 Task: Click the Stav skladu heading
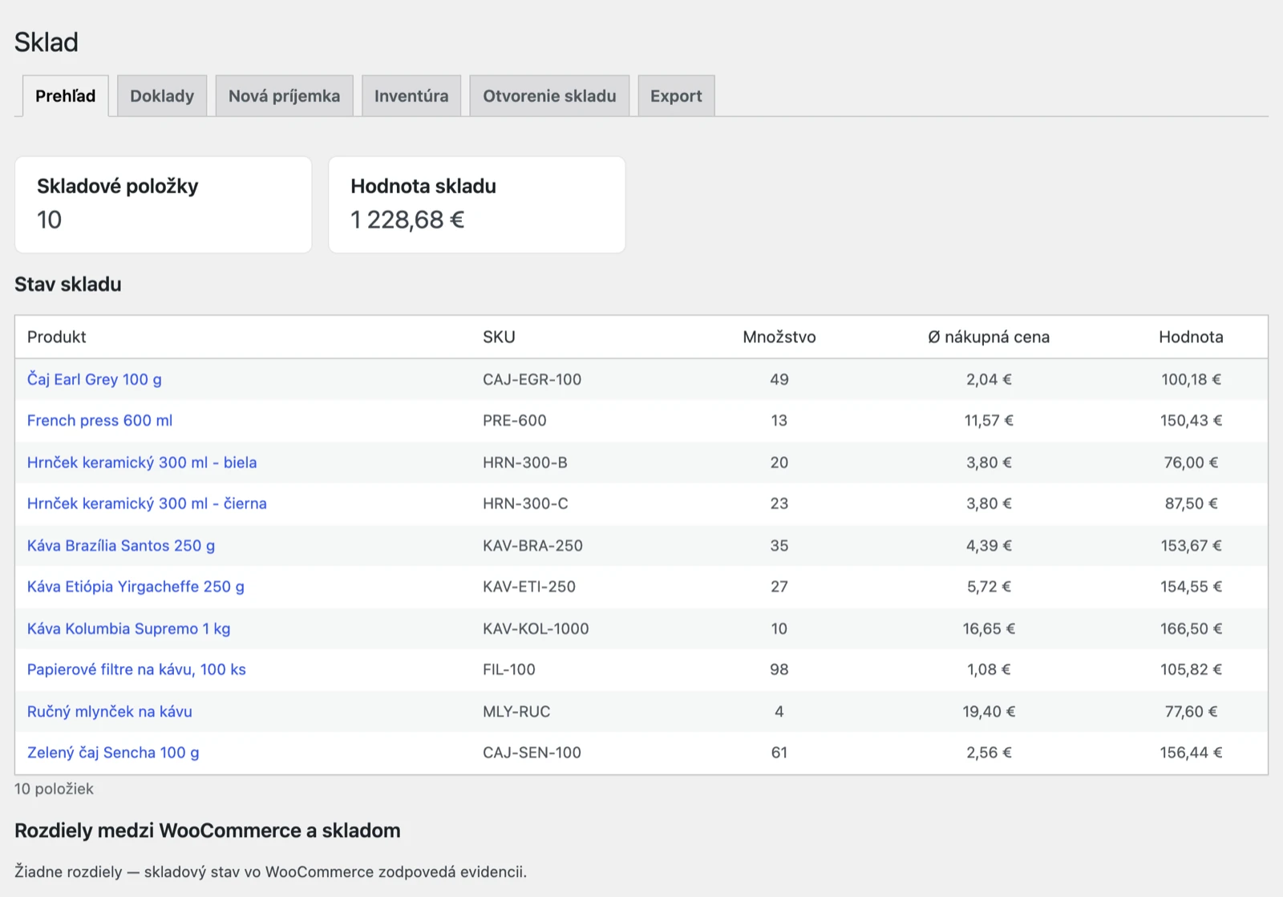68,285
